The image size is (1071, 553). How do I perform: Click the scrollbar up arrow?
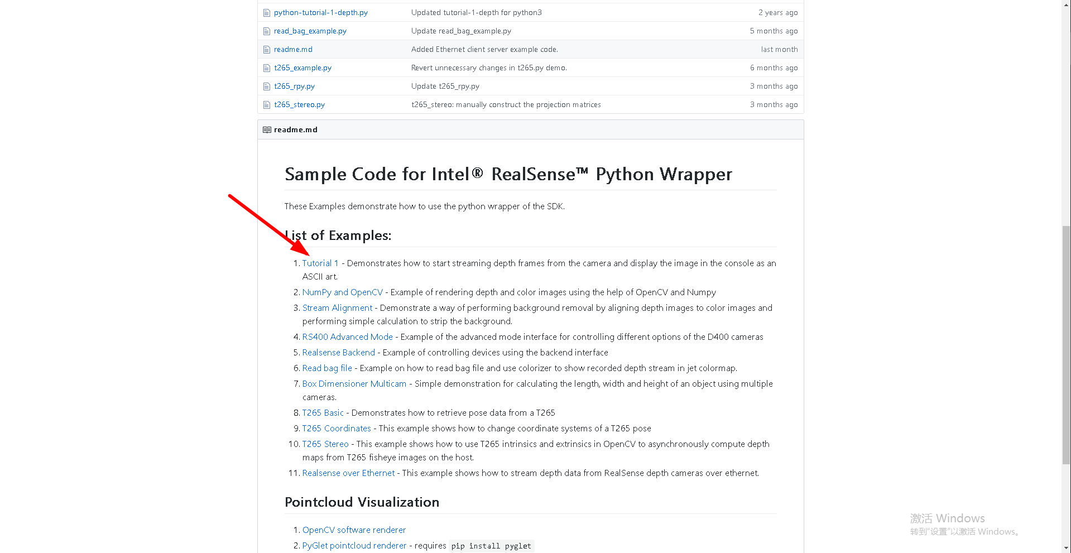[1066, 5]
